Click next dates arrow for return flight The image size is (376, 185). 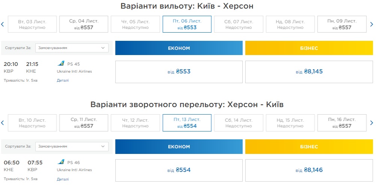point(371,123)
